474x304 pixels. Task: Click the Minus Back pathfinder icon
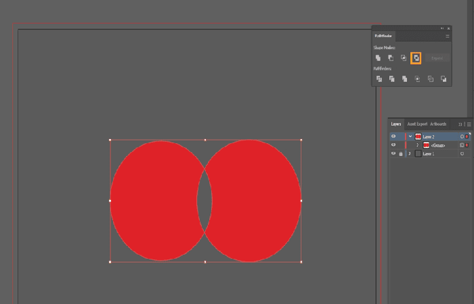(x=444, y=79)
